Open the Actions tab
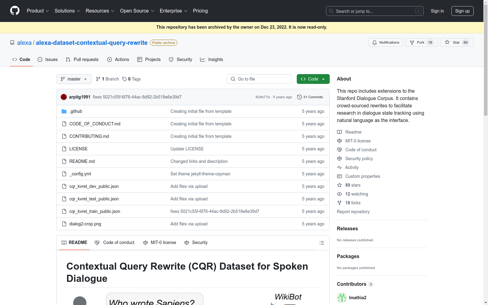Image resolution: width=488 pixels, height=305 pixels. [118, 59]
